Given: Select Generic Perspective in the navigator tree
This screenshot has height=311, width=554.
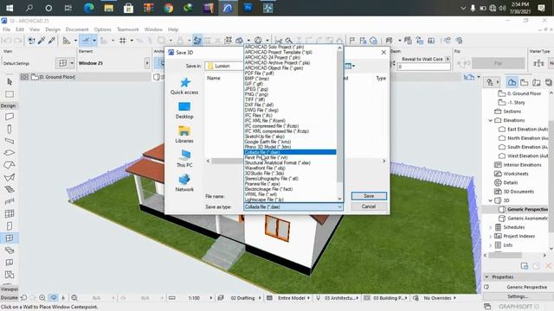Looking at the screenshot, I should coord(527,209).
